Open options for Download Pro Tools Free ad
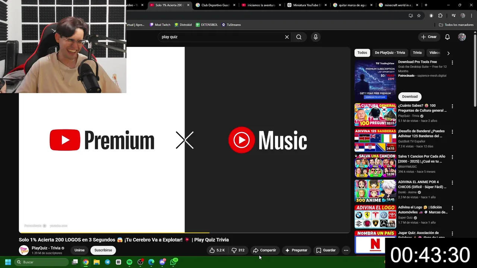Image resolution: width=477 pixels, height=268 pixels. point(452,63)
